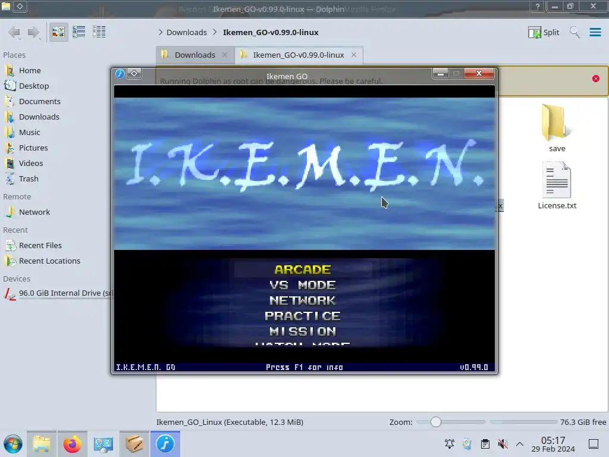Expand hidden system tray icons
Image resolution: width=609 pixels, height=457 pixels.
[520, 444]
